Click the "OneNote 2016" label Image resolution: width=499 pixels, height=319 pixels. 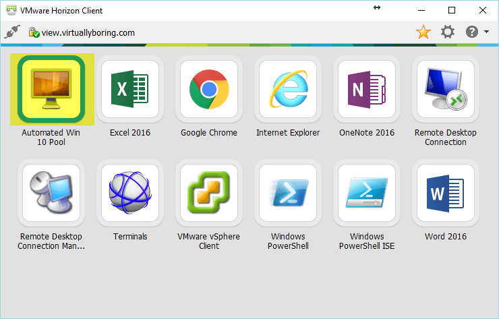pos(367,132)
